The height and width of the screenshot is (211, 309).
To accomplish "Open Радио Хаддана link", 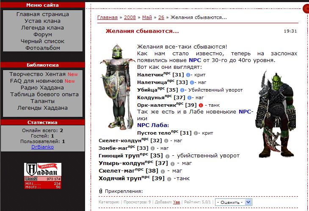I will 42,88.
